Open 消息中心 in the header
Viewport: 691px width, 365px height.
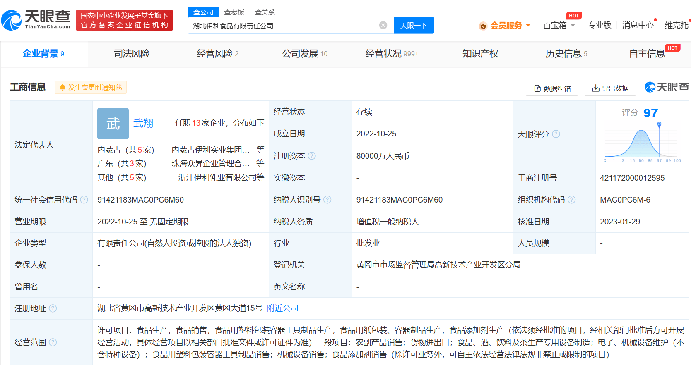pyautogui.click(x=638, y=25)
